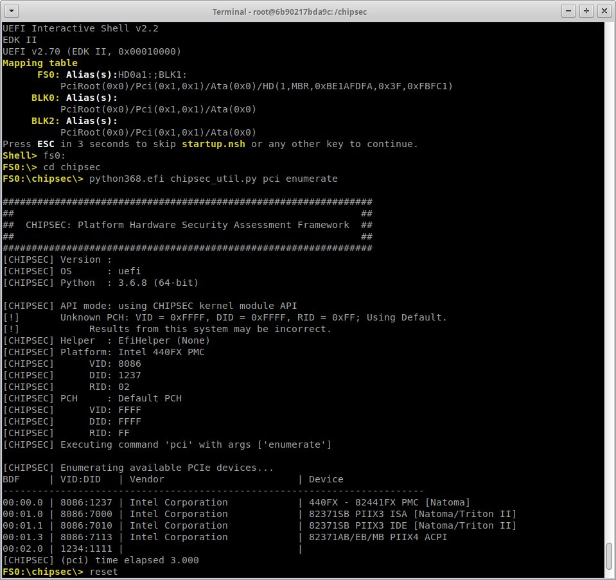616x580 pixels.
Task: Click the 'Vendor' column header
Action: pyautogui.click(x=147, y=479)
